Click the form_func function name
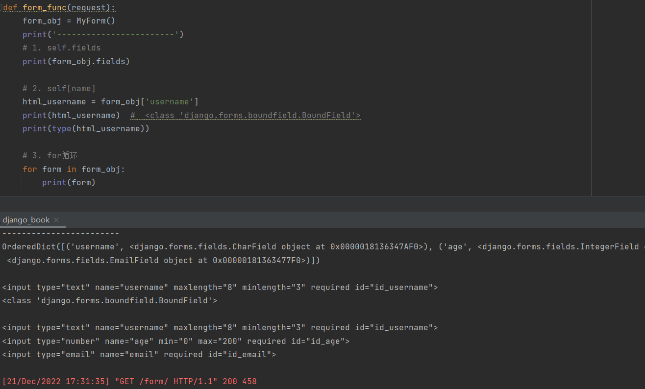 coord(45,7)
